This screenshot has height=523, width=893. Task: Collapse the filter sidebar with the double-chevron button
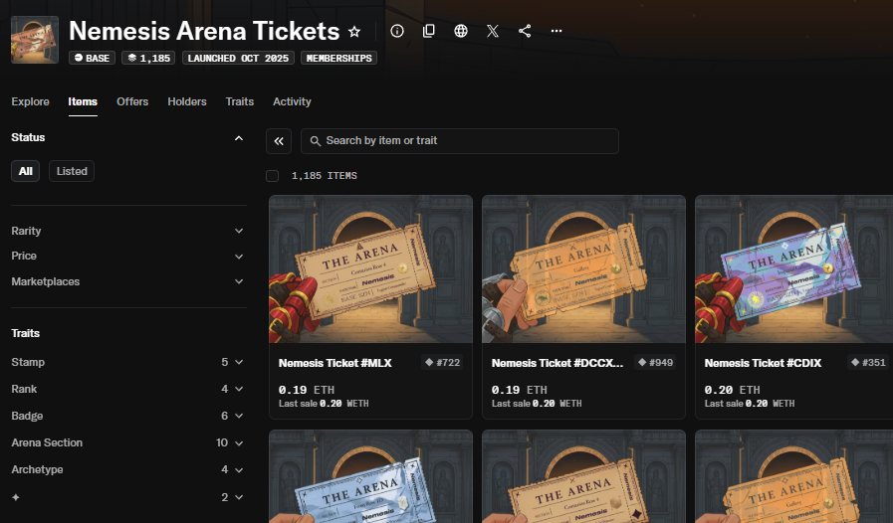pyautogui.click(x=279, y=141)
